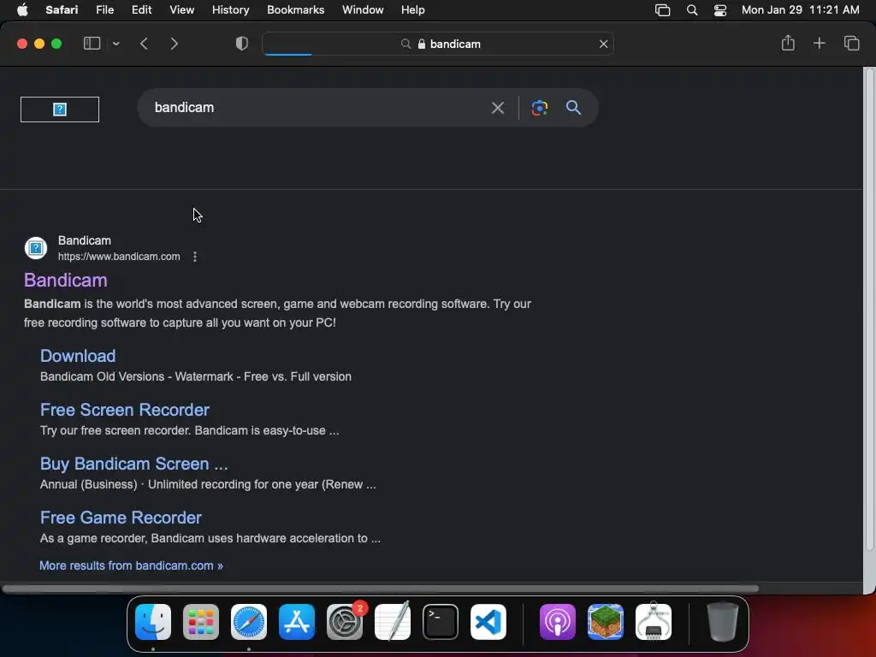Click the Bandicam site name above the URL
The image size is (876, 657).
(85, 240)
